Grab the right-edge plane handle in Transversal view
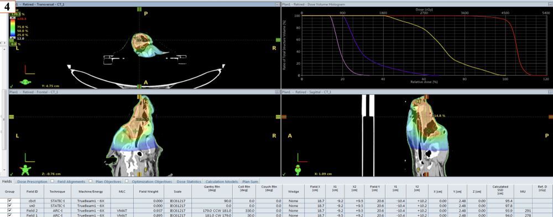 click(x=278, y=40)
